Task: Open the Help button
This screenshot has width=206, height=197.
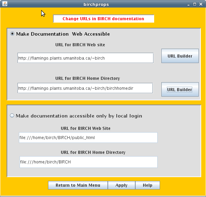Action: 147,185
